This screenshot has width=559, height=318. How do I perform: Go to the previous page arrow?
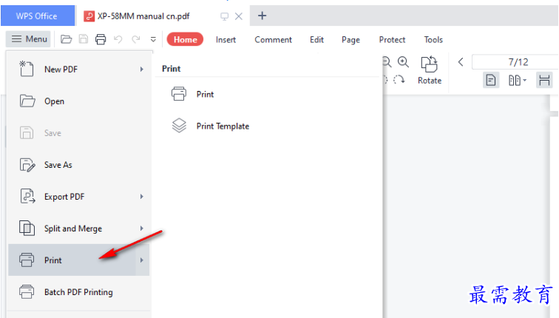461,62
